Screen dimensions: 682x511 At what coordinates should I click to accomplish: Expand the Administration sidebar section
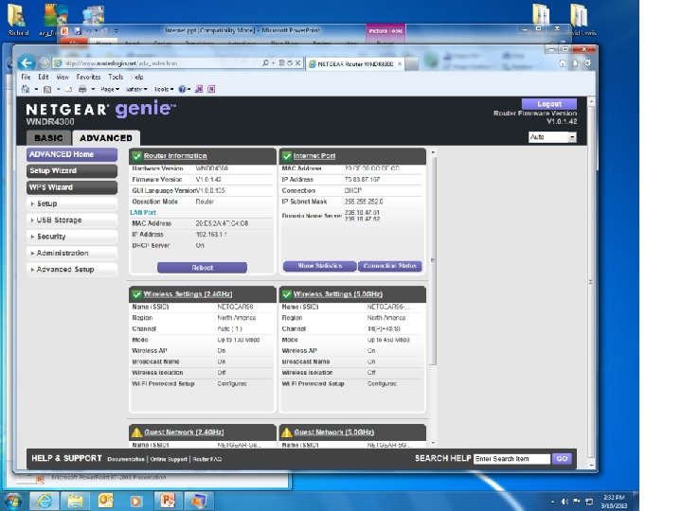point(72,253)
